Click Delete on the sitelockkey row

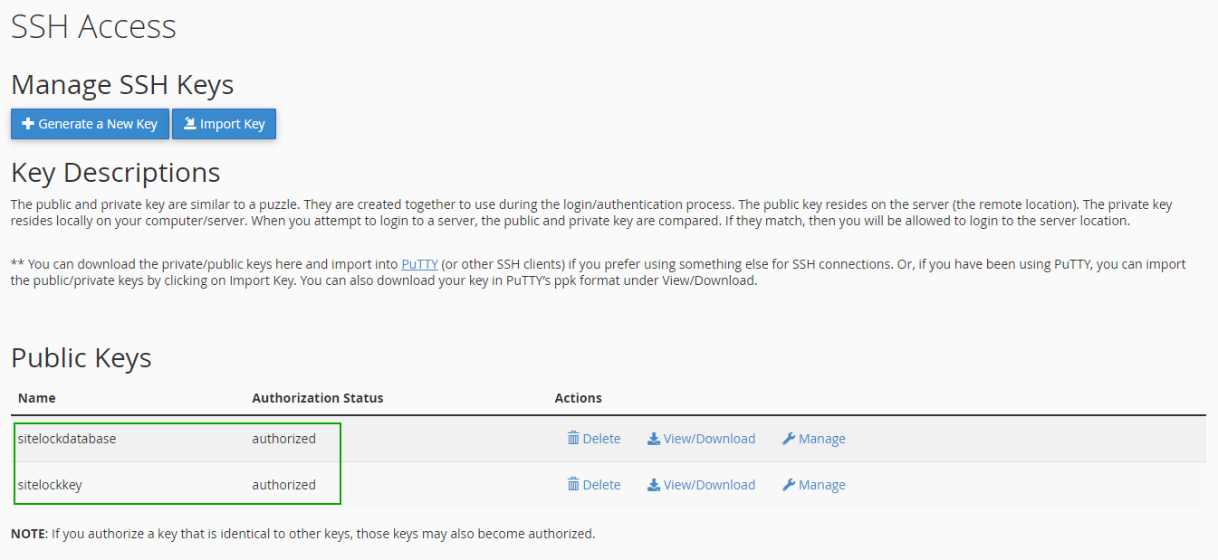point(594,484)
